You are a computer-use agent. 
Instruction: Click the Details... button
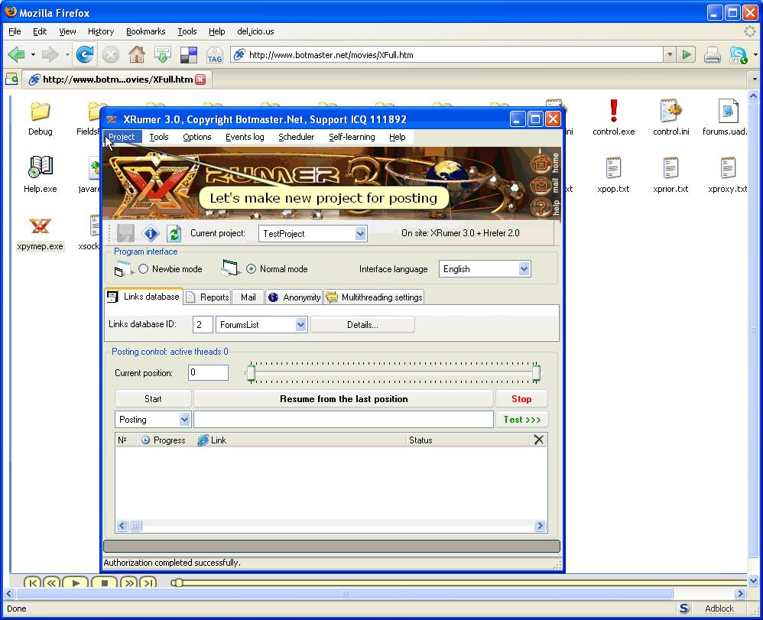coord(362,325)
